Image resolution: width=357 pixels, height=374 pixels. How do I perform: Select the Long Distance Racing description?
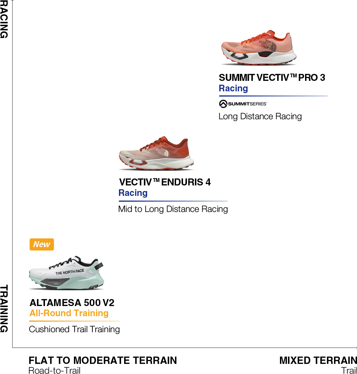pos(260,116)
